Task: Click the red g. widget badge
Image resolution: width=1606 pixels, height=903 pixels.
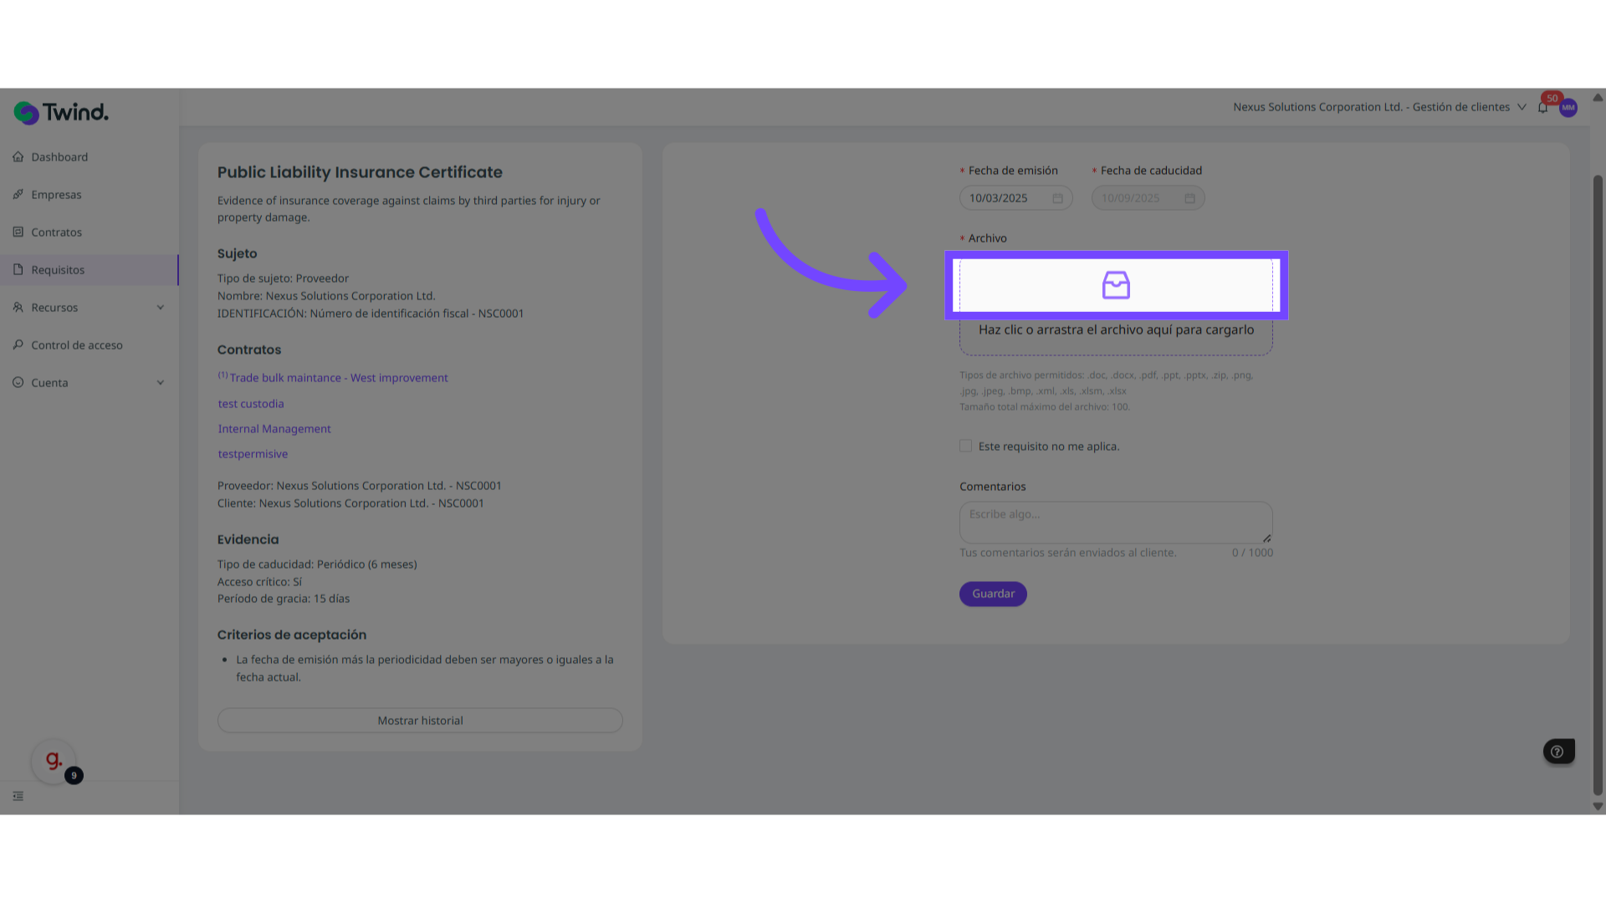Action: coord(54,761)
